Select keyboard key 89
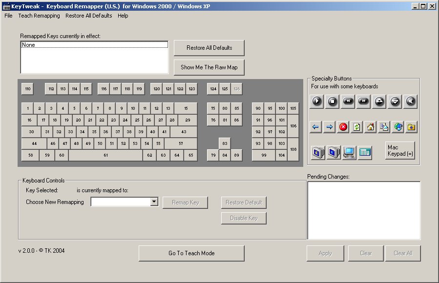 [x=236, y=155]
